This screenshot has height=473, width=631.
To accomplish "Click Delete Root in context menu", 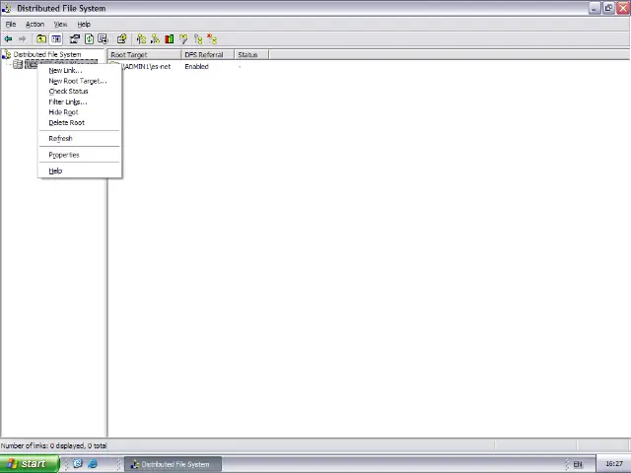I will coord(66,123).
